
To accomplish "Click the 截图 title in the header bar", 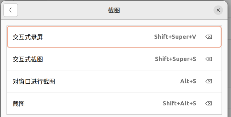I will [x=114, y=10].
